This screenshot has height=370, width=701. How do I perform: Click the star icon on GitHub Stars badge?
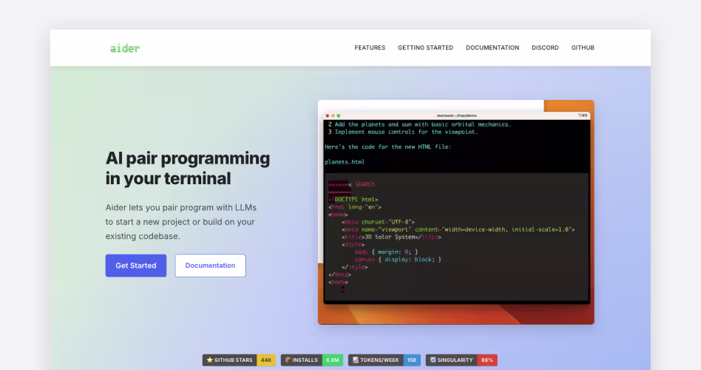209,360
